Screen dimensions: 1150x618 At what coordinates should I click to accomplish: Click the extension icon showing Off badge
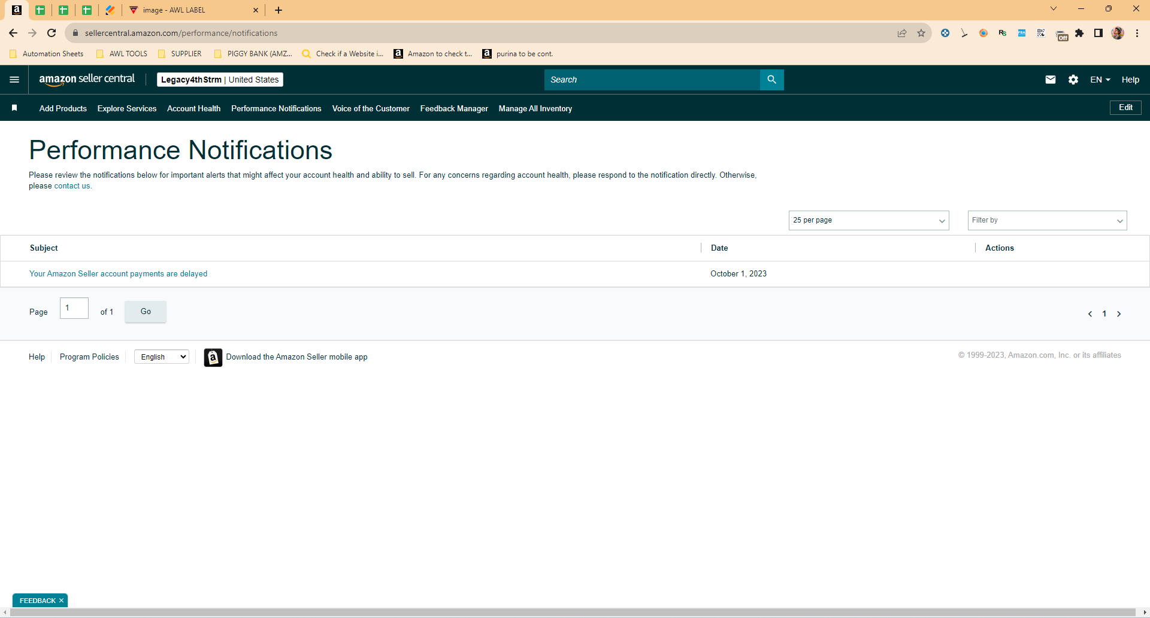pyautogui.click(x=1061, y=35)
